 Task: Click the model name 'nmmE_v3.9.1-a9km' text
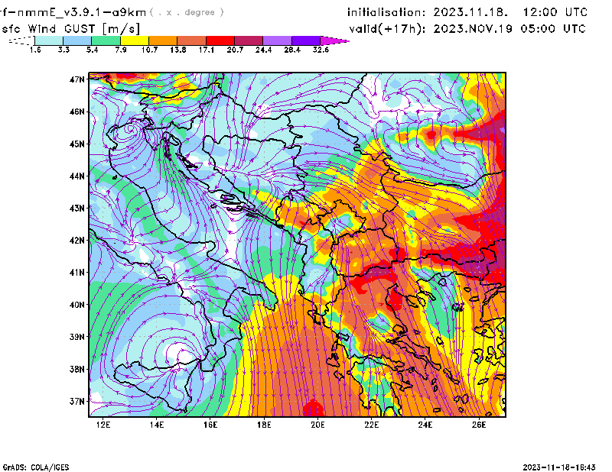click(82, 12)
